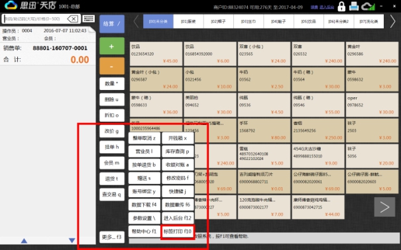Click the barcode search input field
This screenshot has height=250, width=401.
34,19
